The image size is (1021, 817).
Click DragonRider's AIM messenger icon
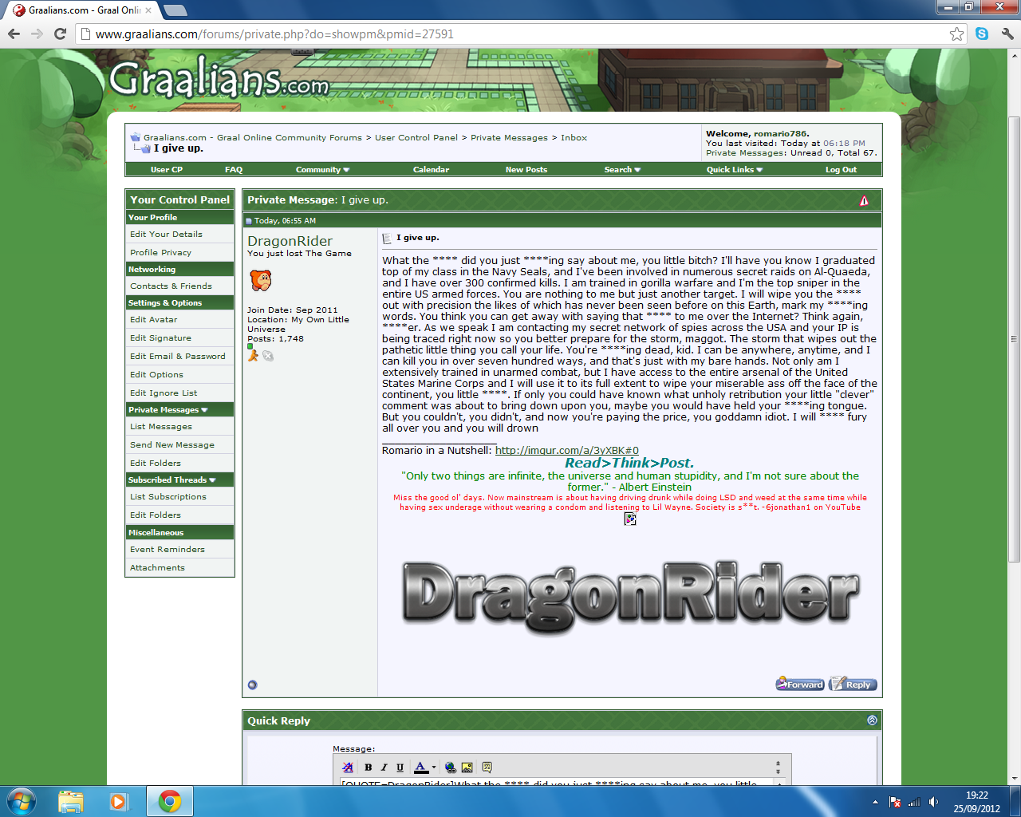click(253, 356)
